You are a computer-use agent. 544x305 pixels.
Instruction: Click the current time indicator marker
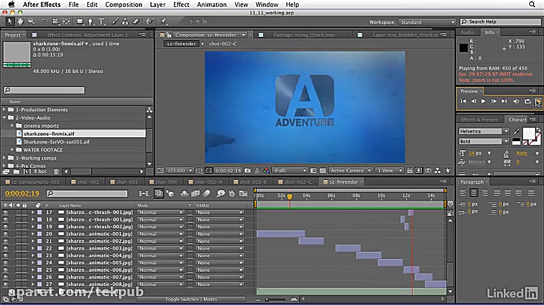coord(289,196)
